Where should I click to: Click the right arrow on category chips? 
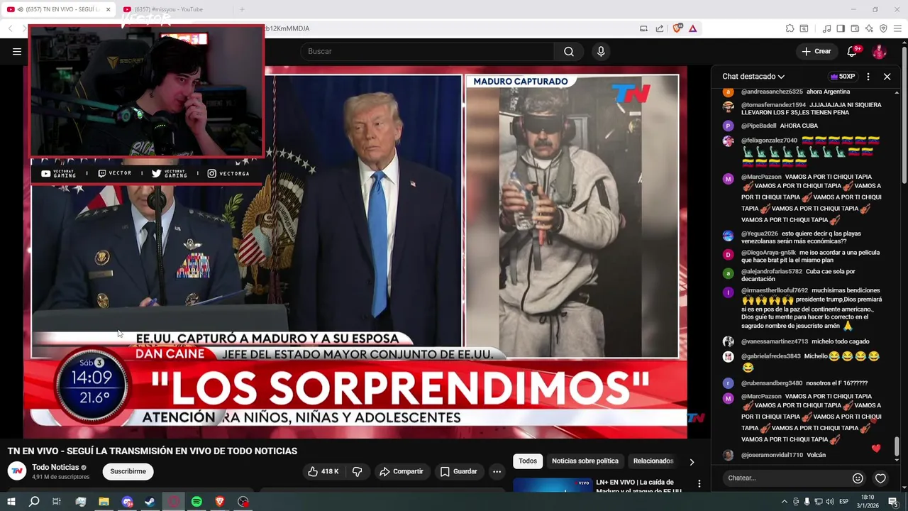[692, 462]
